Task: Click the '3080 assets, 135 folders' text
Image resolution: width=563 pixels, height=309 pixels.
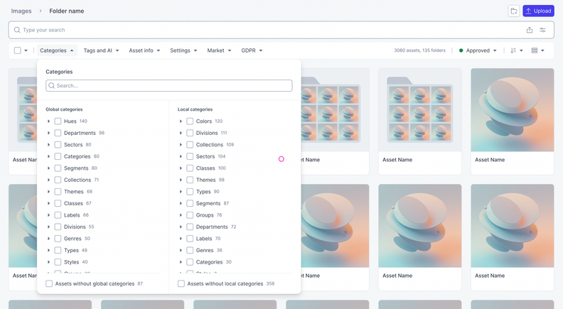Action: click(419, 50)
